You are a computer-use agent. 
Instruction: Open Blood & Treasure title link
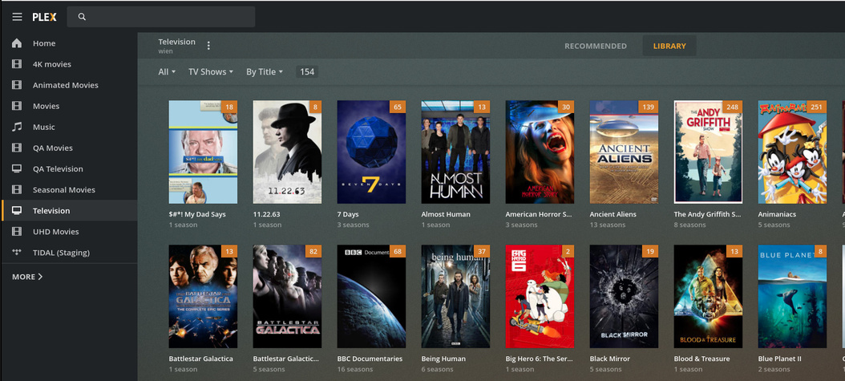tap(701, 359)
